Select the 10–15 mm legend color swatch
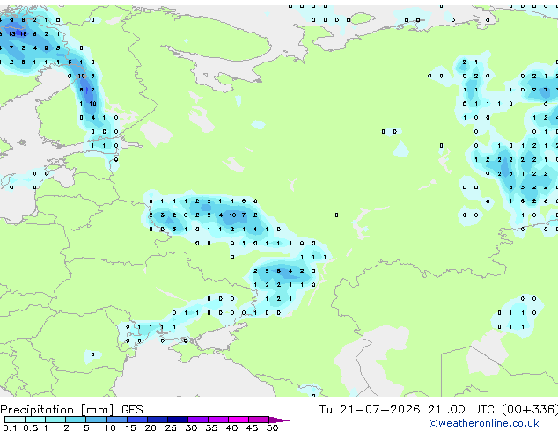558x431 pixels. click(x=117, y=420)
